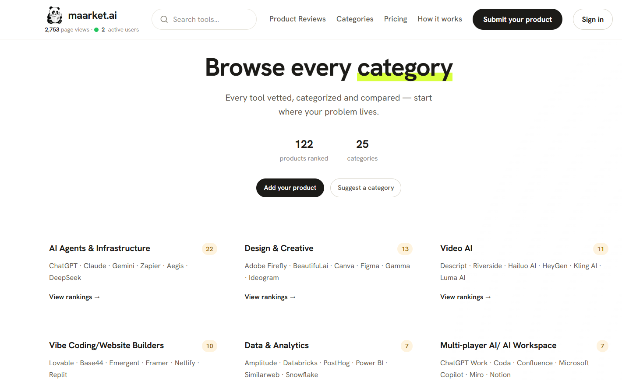Image resolution: width=622 pixels, height=381 pixels.
Task: Click the Suggest a category button
Action: pos(366,188)
